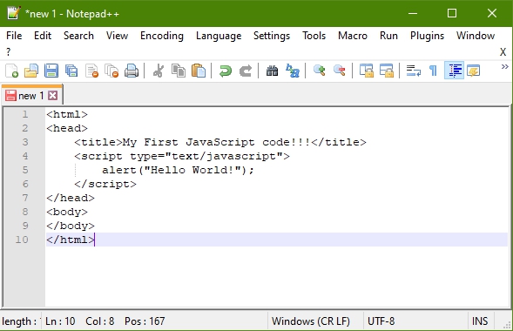Toggle the indent guide button
The width and height of the screenshot is (513, 331).
coord(454,71)
